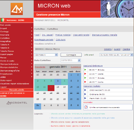Open Impostazioni menu item

[6, 74]
